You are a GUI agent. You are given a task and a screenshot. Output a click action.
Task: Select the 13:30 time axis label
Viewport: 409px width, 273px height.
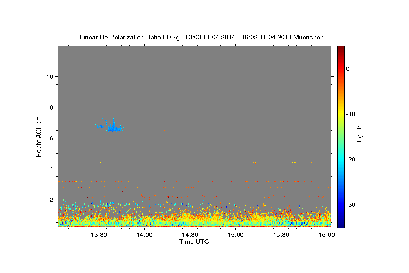click(x=99, y=235)
